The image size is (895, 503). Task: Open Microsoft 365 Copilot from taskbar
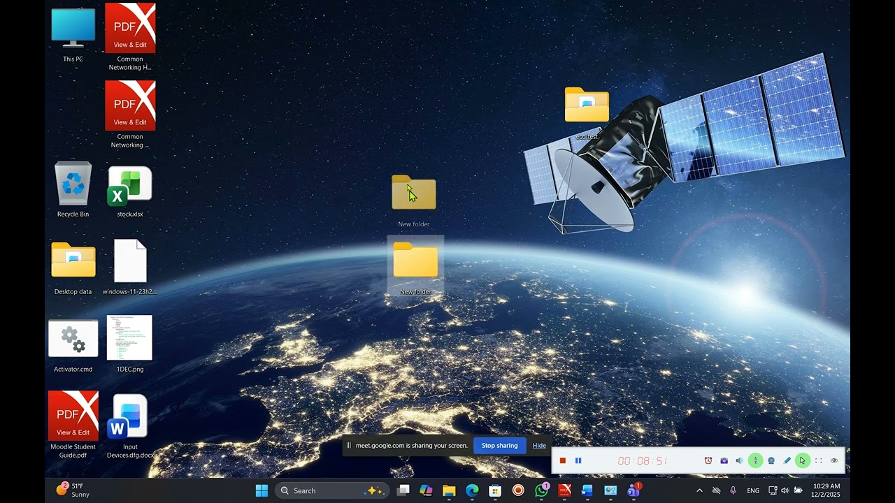[x=426, y=490]
